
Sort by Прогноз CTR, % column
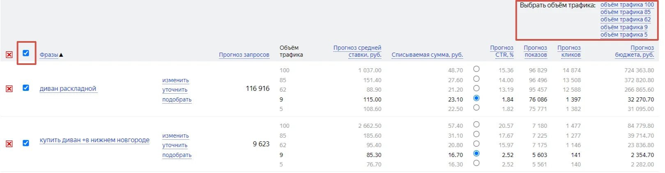(502, 51)
